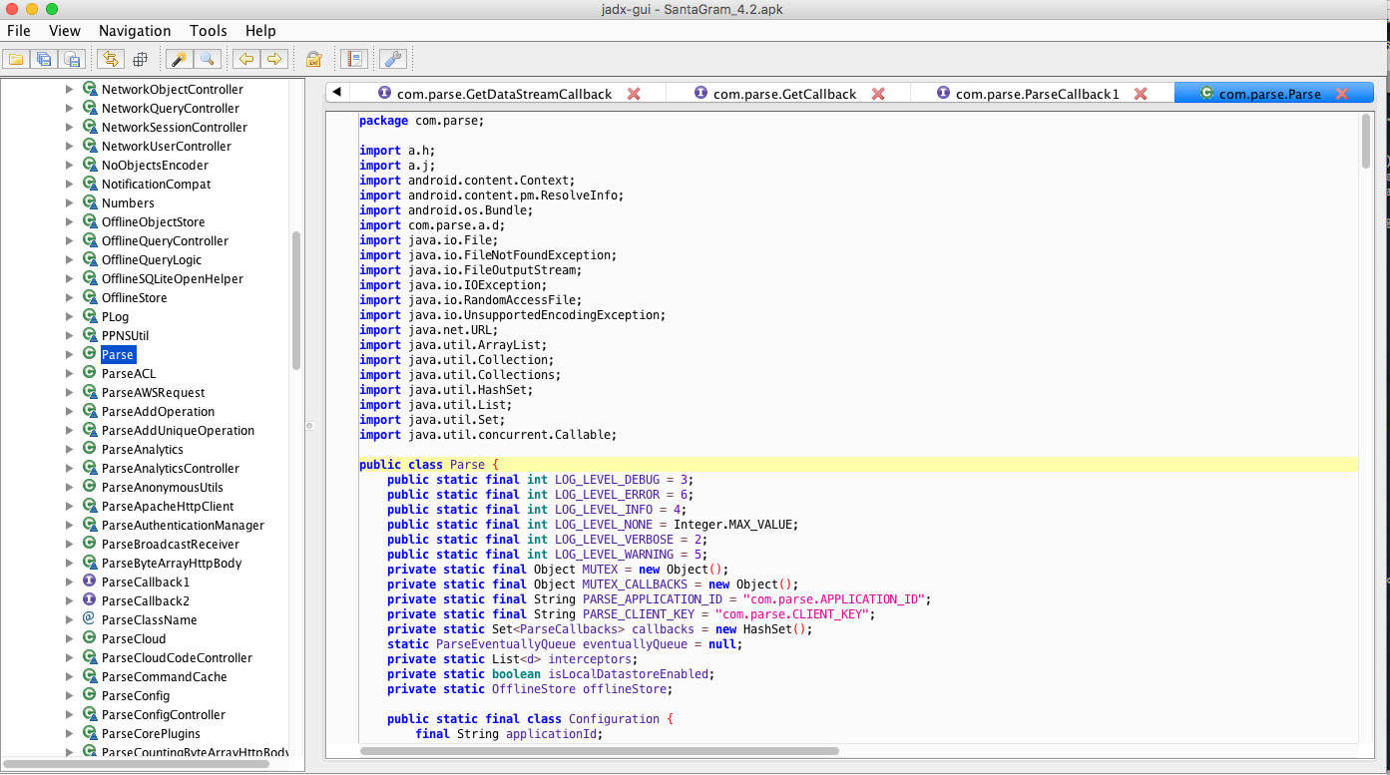Click Export as gradle project icon
1390x775 pixels.
click(72, 59)
